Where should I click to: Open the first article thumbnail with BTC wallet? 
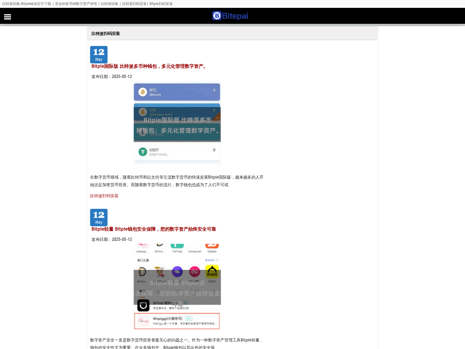177,124
